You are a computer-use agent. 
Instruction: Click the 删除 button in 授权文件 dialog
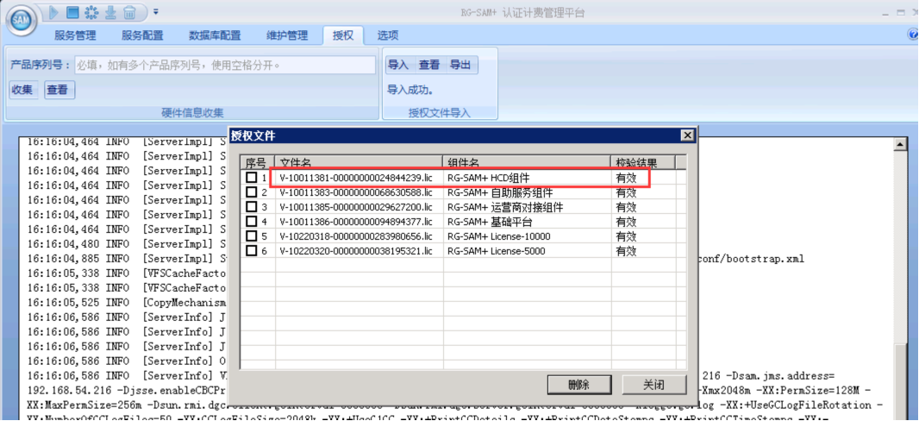coord(578,385)
